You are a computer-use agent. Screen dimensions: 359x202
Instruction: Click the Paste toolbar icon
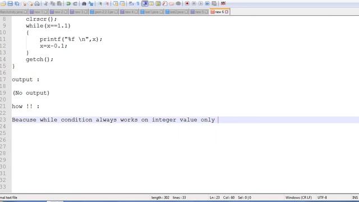point(59,4)
